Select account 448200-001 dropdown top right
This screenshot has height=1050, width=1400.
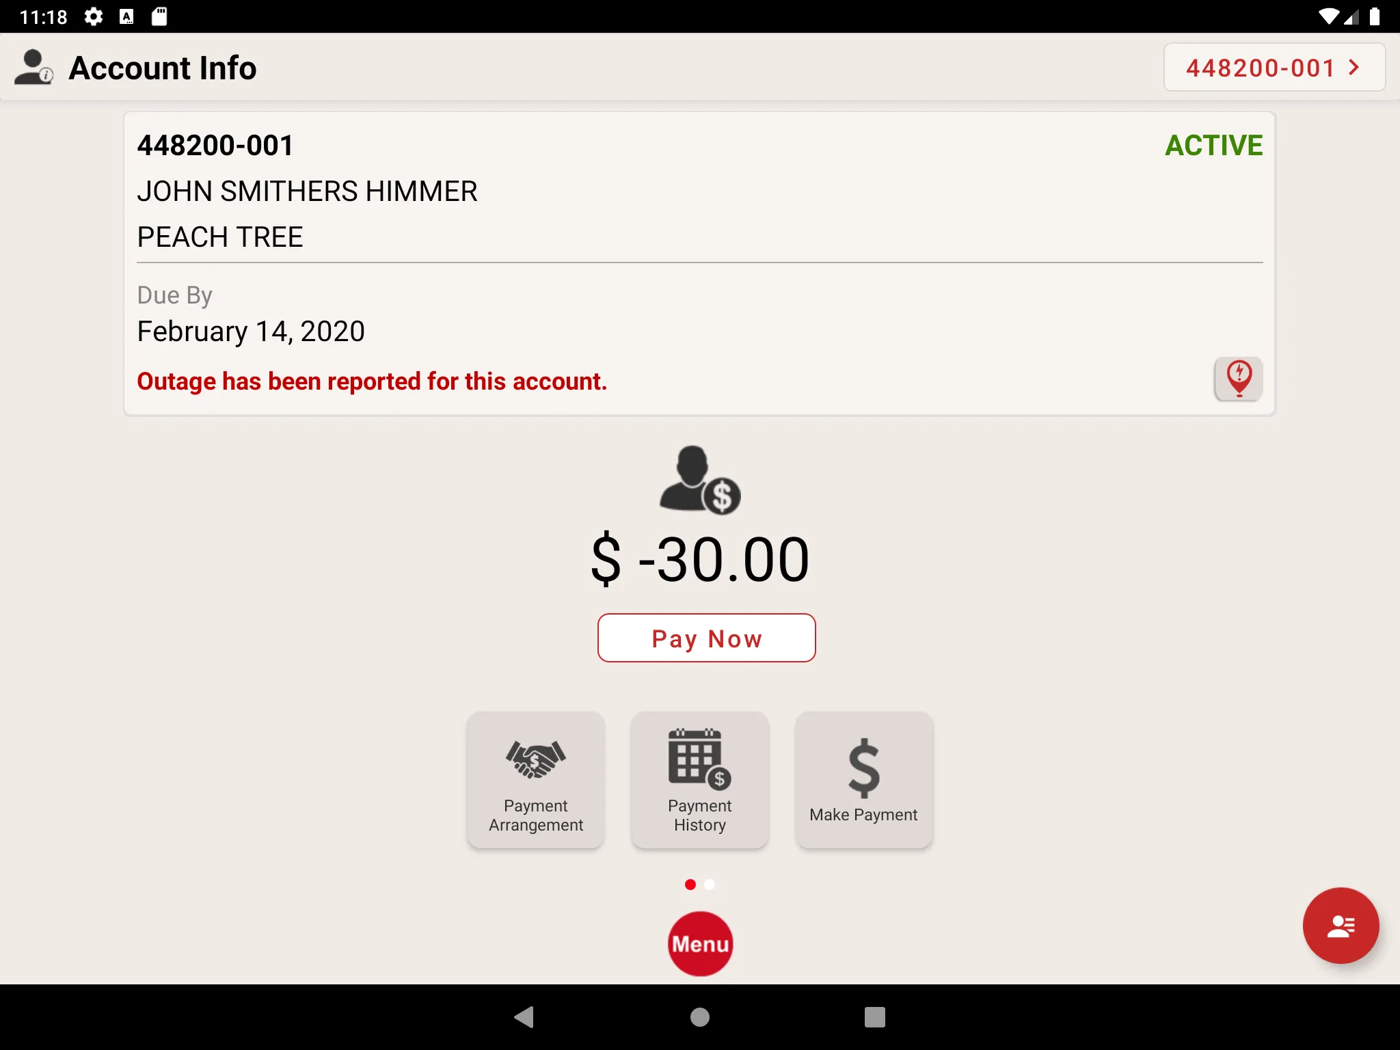[x=1274, y=67]
